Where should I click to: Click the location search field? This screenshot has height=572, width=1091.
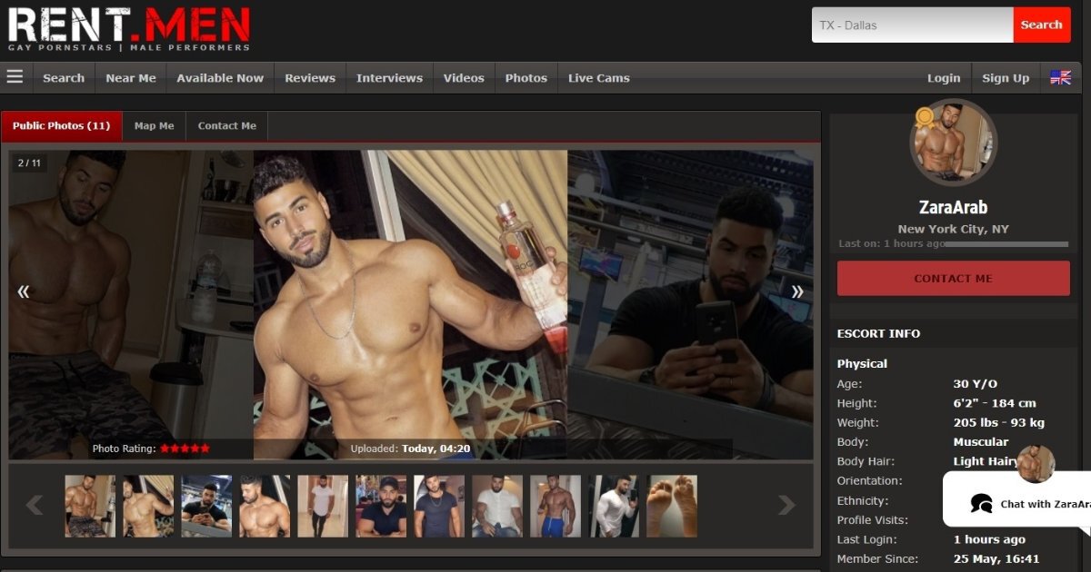point(912,25)
